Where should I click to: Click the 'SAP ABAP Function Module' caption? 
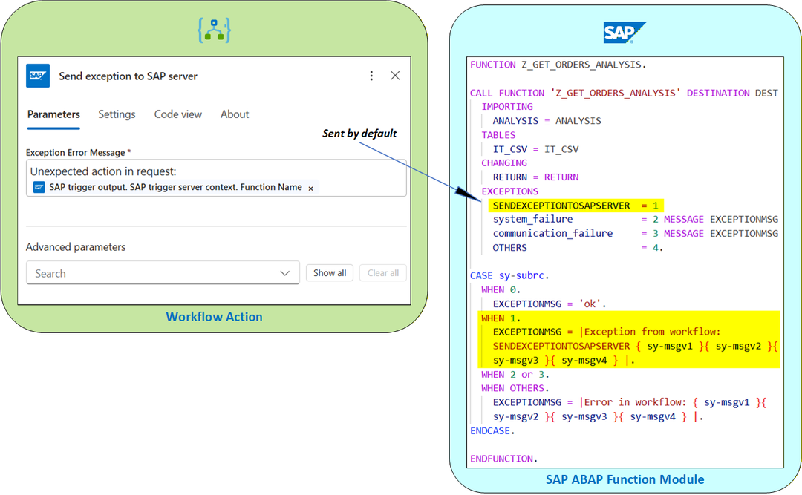[x=625, y=479]
